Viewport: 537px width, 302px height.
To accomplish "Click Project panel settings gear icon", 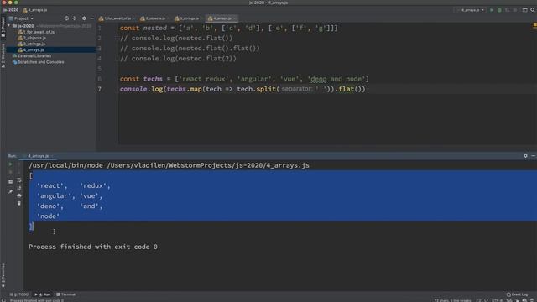I will coord(84,18).
